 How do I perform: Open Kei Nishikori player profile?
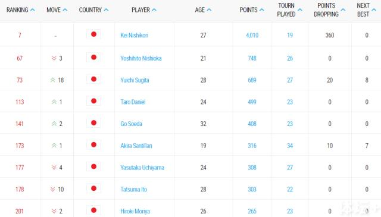coord(134,35)
